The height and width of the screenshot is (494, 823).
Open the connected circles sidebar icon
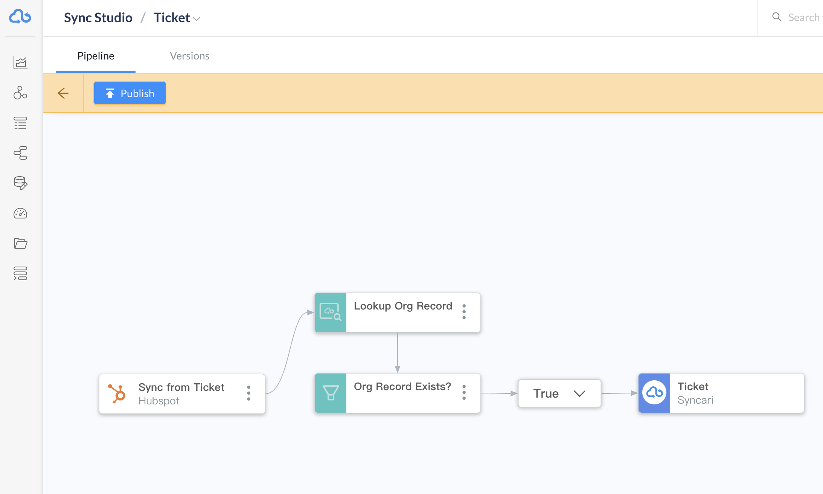tap(20, 93)
